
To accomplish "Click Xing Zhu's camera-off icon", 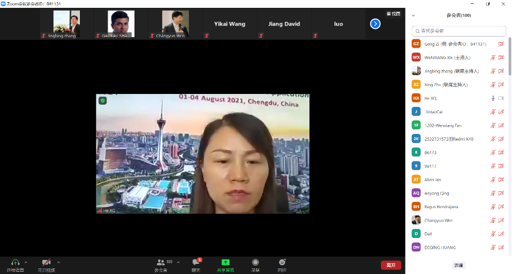I will coord(501,85).
